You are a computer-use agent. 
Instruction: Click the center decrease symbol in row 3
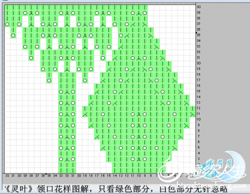point(138,159)
